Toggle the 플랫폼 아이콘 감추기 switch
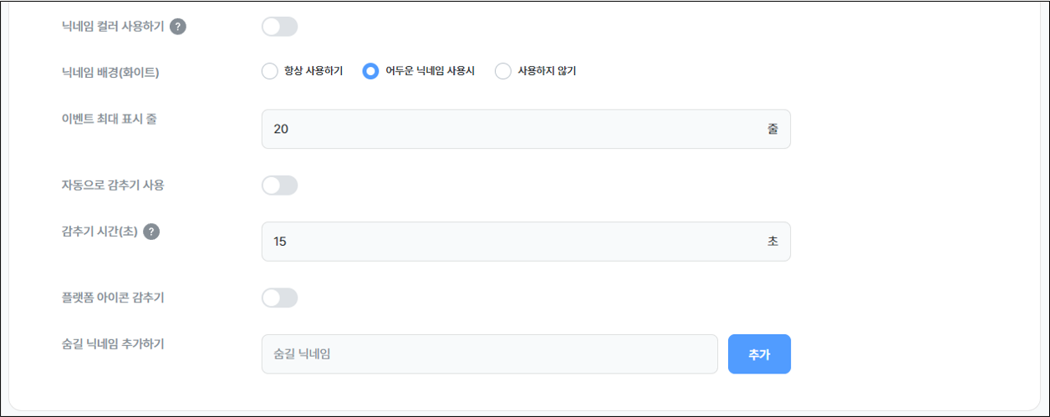This screenshot has height=417, width=1050. click(279, 297)
